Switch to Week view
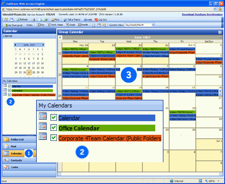Viewport: 225px width, 184px height. 70,25
